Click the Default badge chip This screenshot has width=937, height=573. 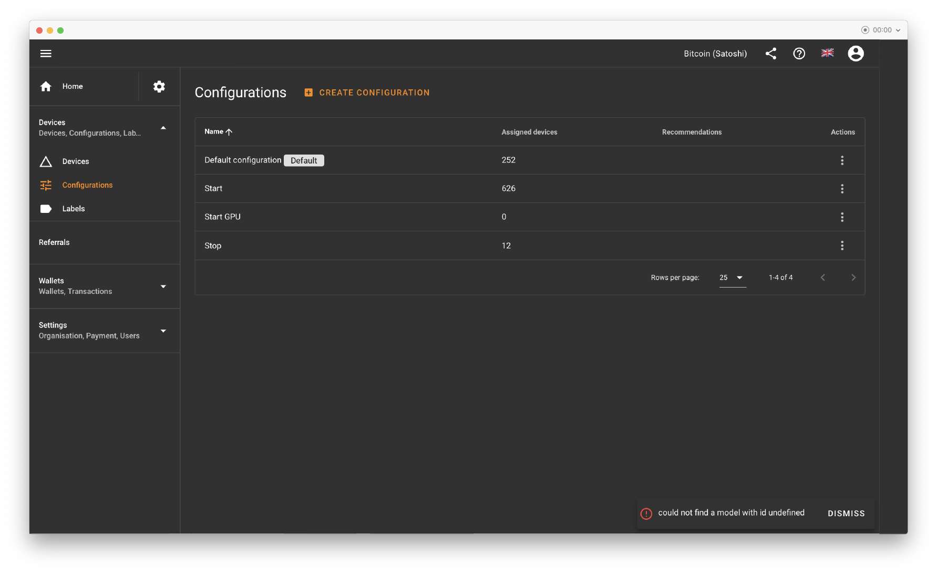click(x=304, y=160)
